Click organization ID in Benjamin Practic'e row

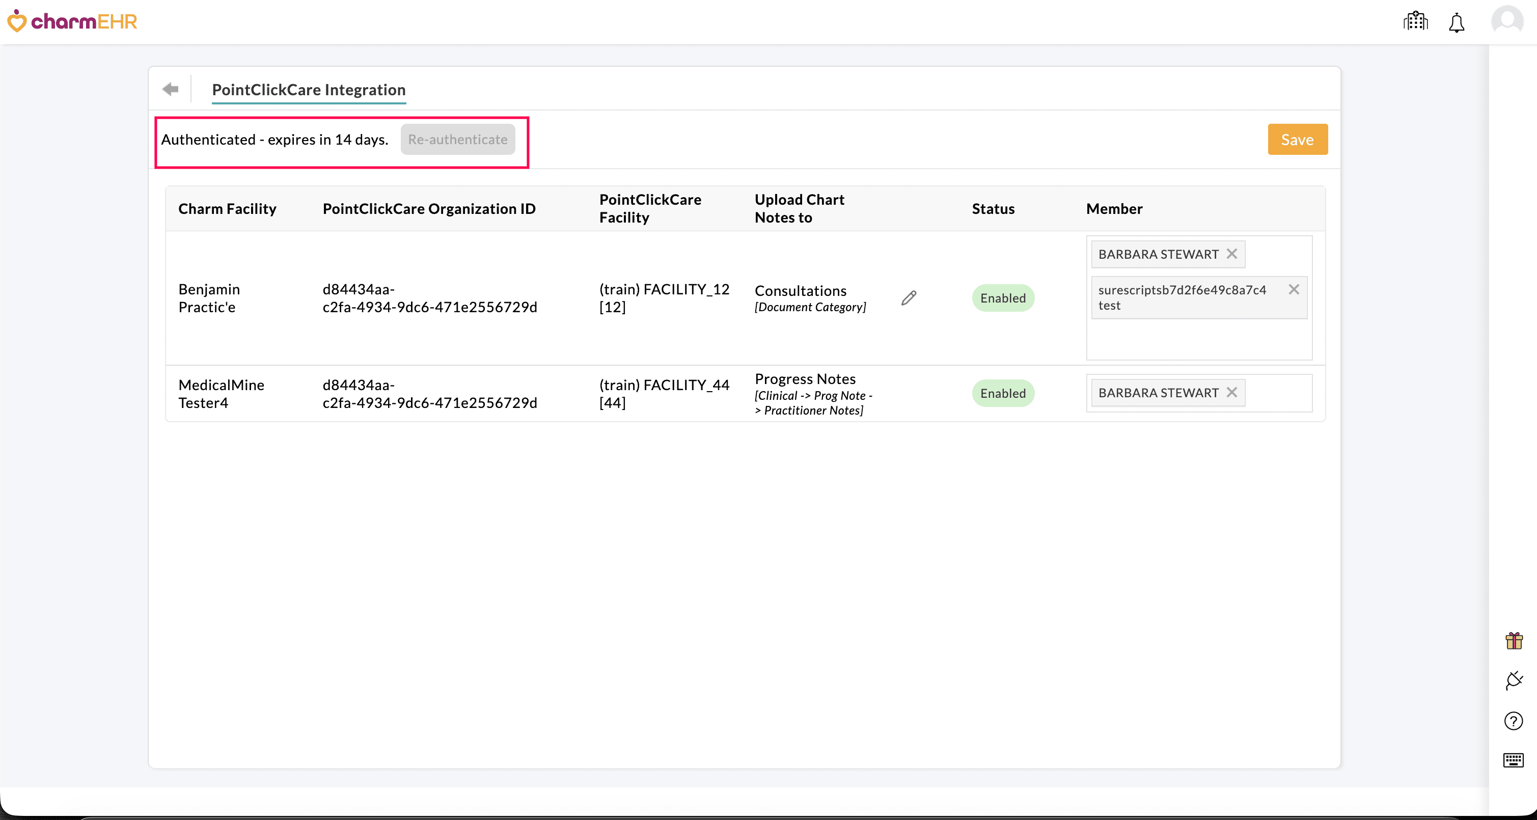coord(430,298)
